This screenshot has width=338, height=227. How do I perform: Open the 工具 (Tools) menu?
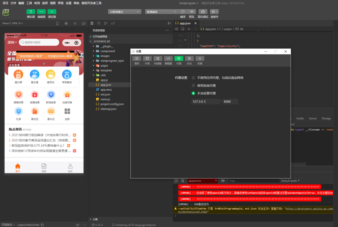pyautogui.click(x=29, y=3)
